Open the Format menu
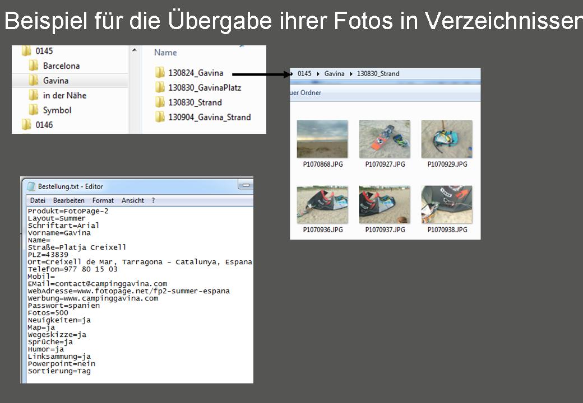 click(103, 200)
